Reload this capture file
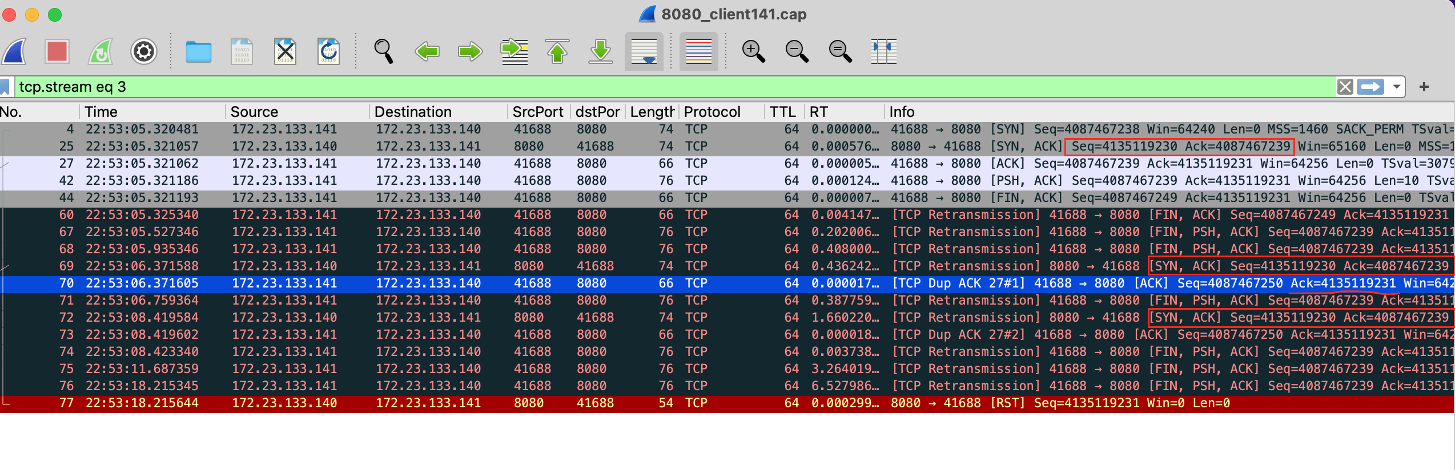The width and height of the screenshot is (1455, 470). [328, 52]
